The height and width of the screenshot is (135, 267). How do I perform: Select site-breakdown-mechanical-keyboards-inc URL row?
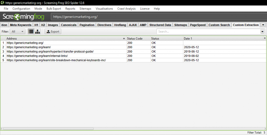tap(133, 60)
